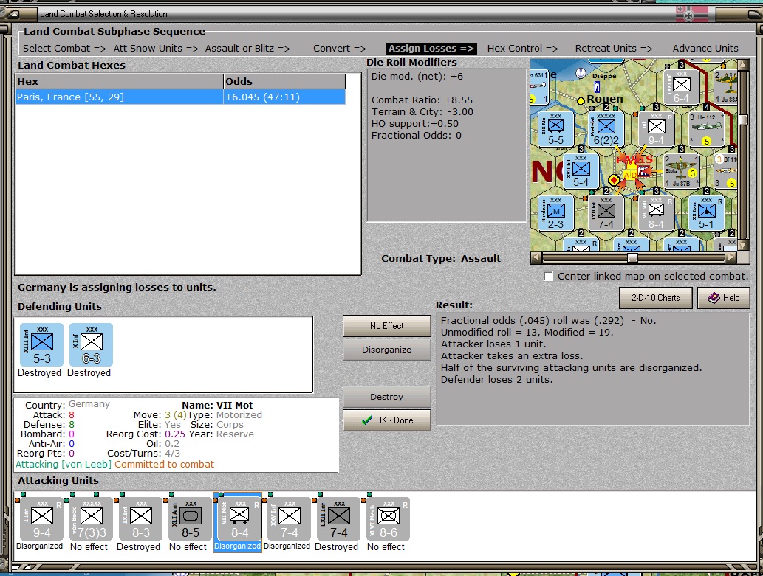The image size is (763, 576).
Task: Click the Select Combat subphase
Action: tap(64, 49)
